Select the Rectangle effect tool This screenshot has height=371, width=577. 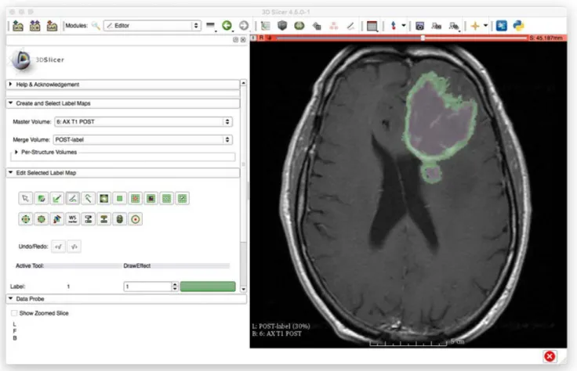click(x=120, y=198)
